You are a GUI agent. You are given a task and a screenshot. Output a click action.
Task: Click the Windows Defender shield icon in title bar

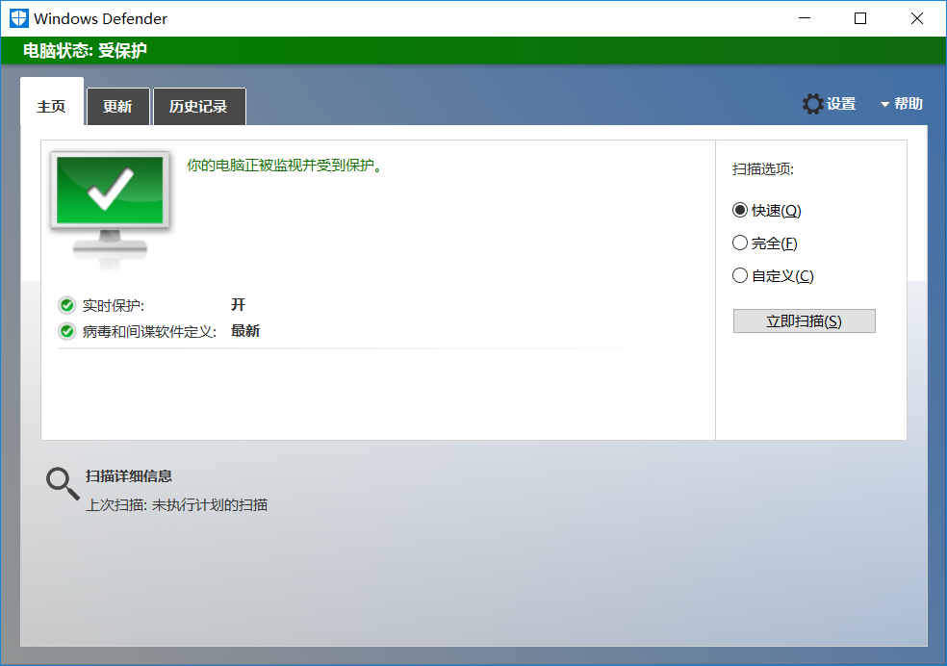coord(18,18)
